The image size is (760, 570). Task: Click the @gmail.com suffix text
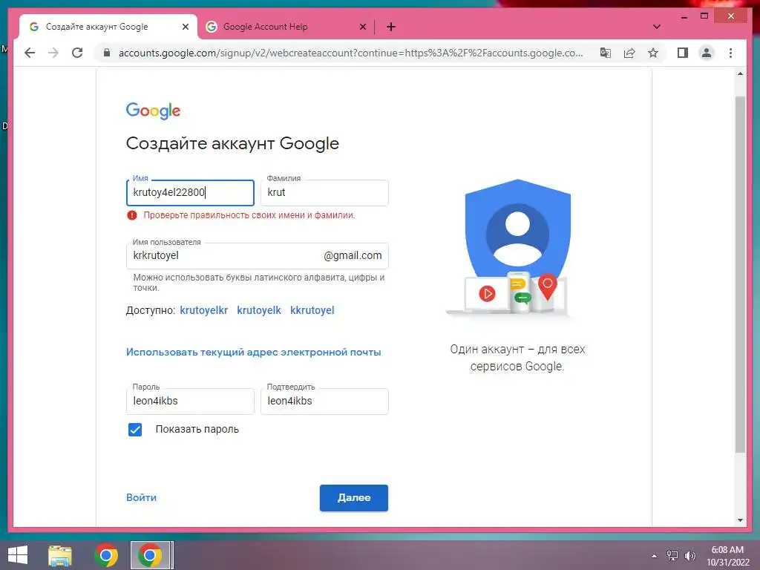pos(353,255)
